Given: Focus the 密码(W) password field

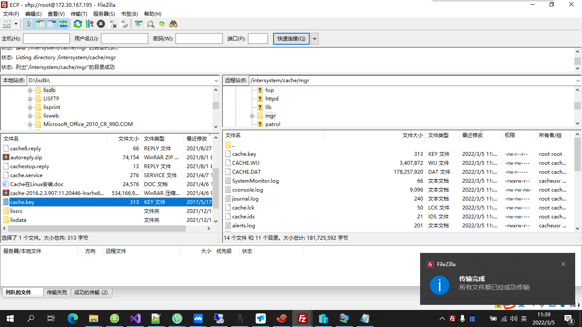Looking at the screenshot, I should 199,39.
